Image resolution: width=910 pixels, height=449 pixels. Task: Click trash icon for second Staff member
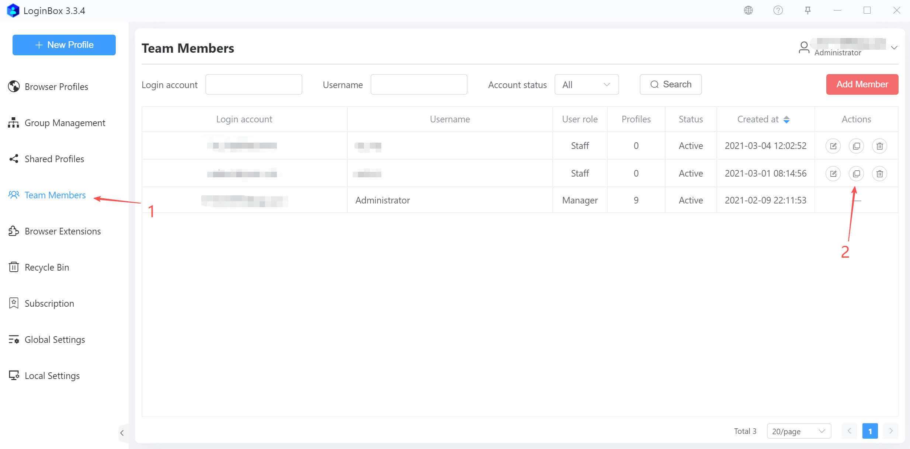tap(879, 174)
